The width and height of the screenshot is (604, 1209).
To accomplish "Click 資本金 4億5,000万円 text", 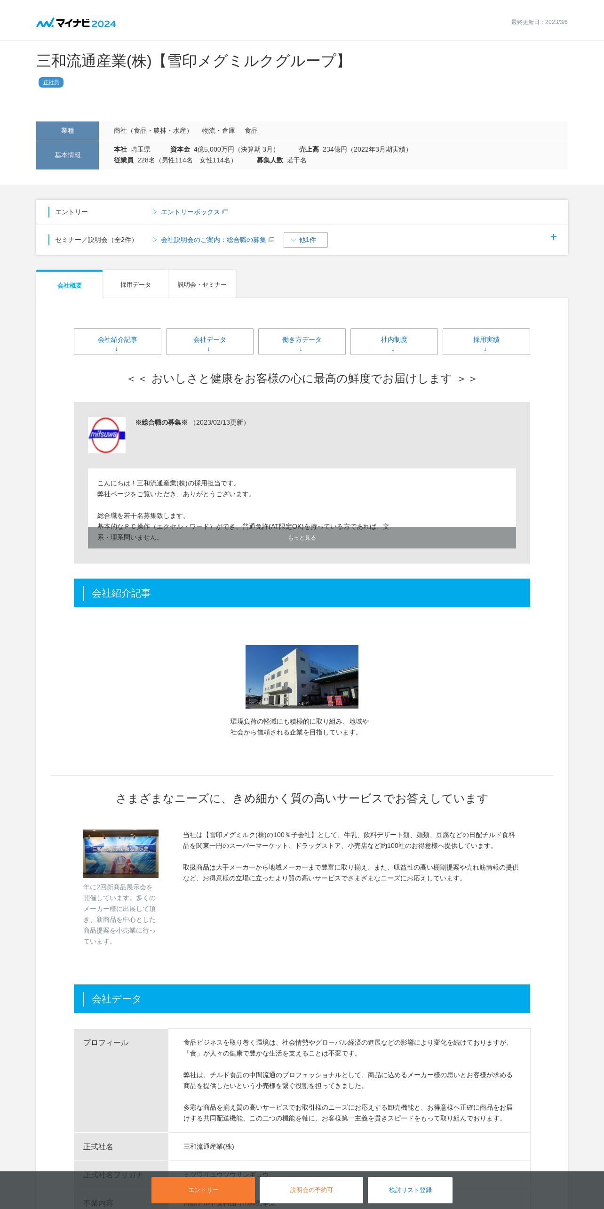I will point(224,149).
